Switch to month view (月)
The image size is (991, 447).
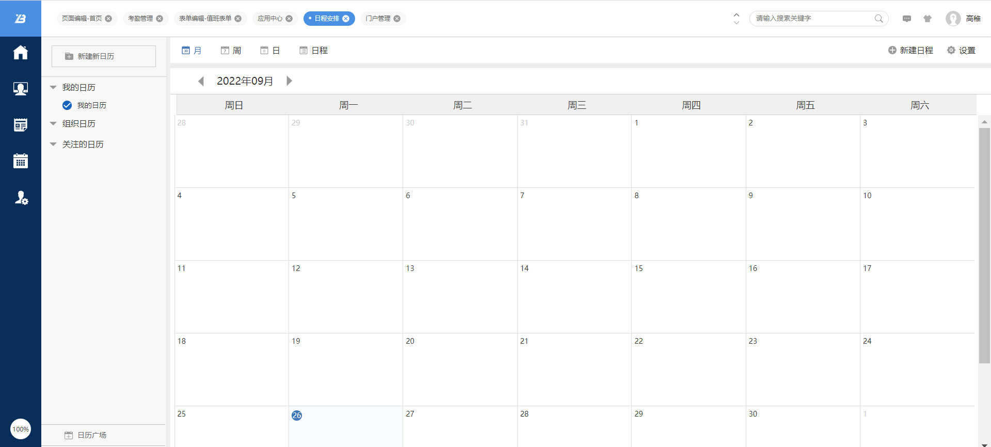191,51
